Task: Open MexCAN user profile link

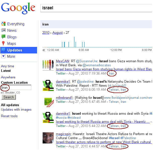Action: 63,61
